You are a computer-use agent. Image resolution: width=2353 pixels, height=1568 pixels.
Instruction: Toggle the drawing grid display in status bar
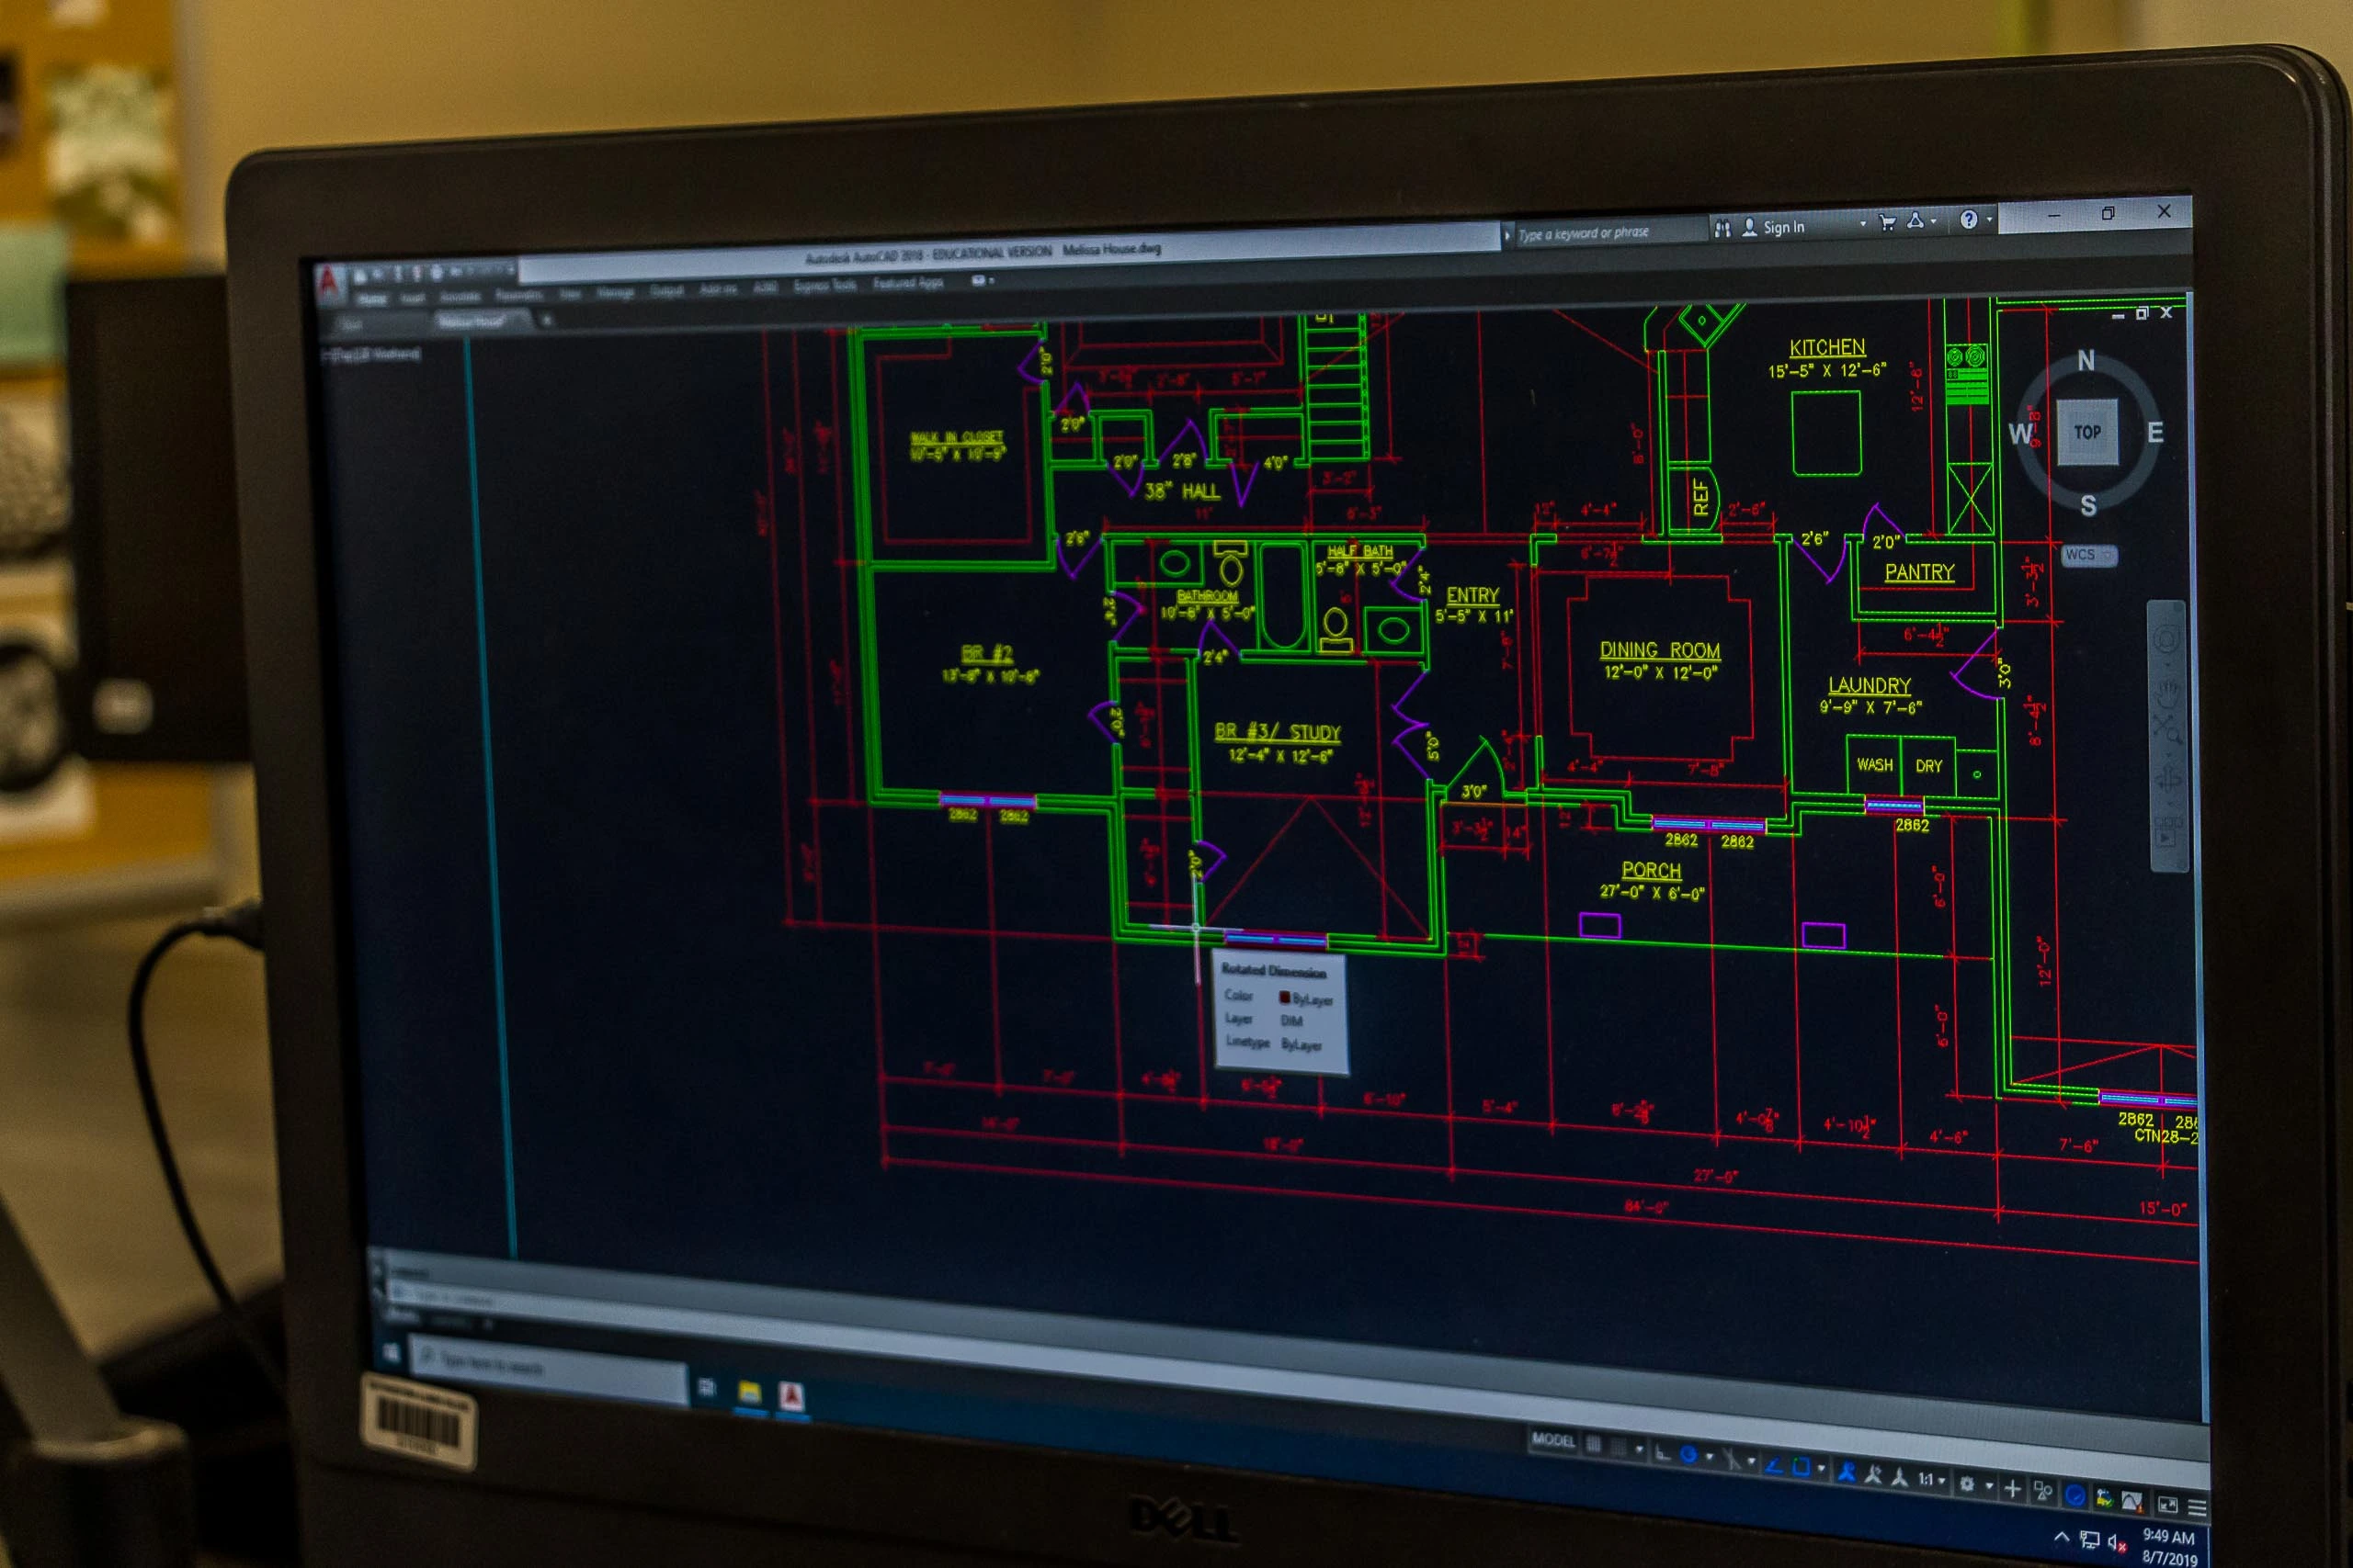[1593, 1444]
